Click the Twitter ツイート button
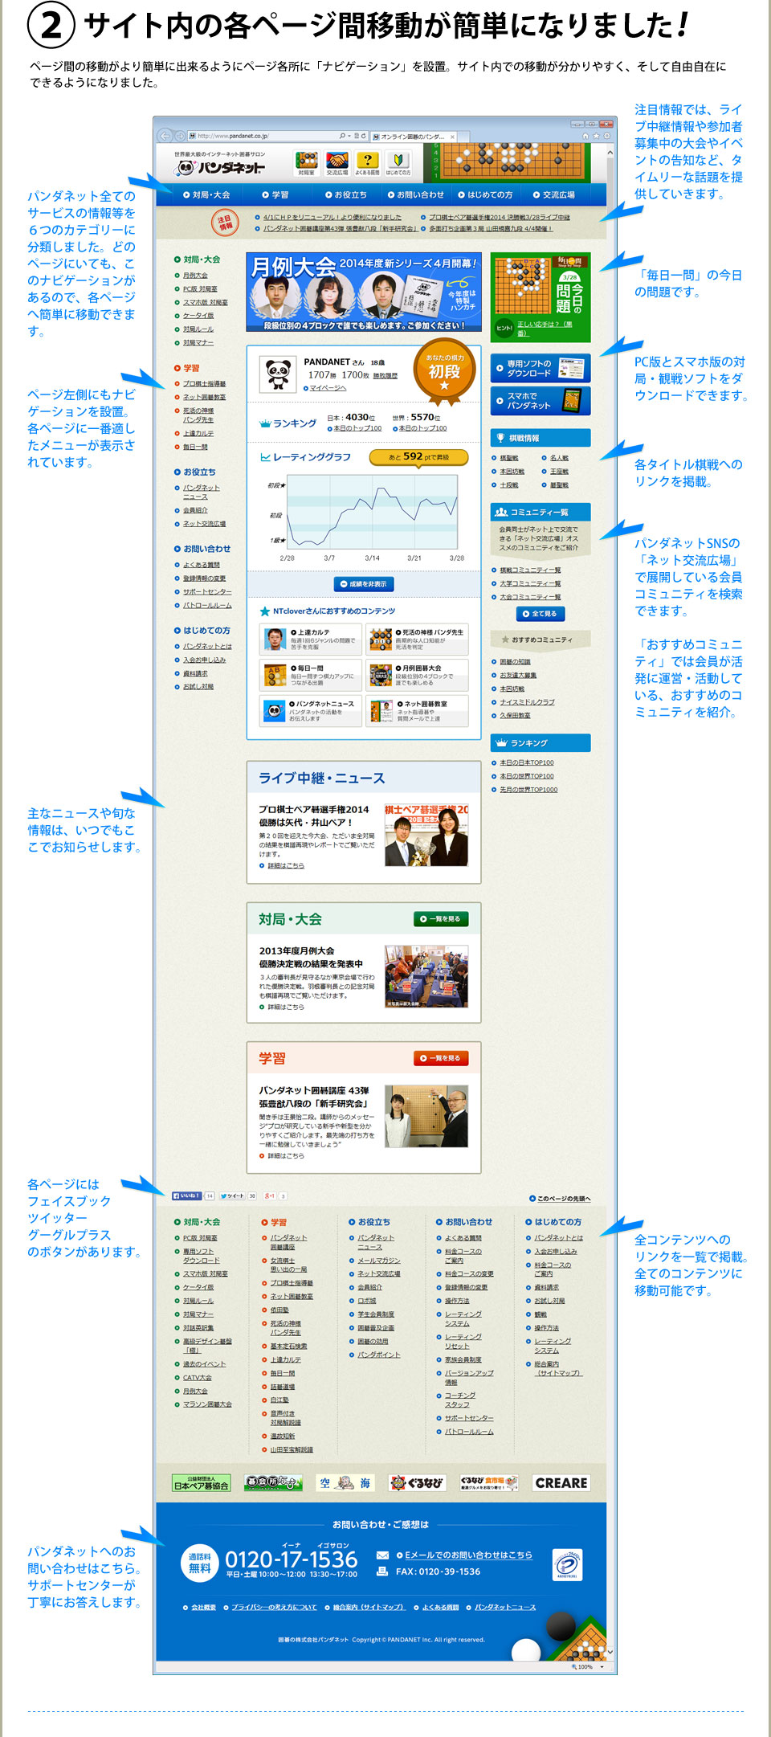The width and height of the screenshot is (771, 1737). [x=232, y=1195]
